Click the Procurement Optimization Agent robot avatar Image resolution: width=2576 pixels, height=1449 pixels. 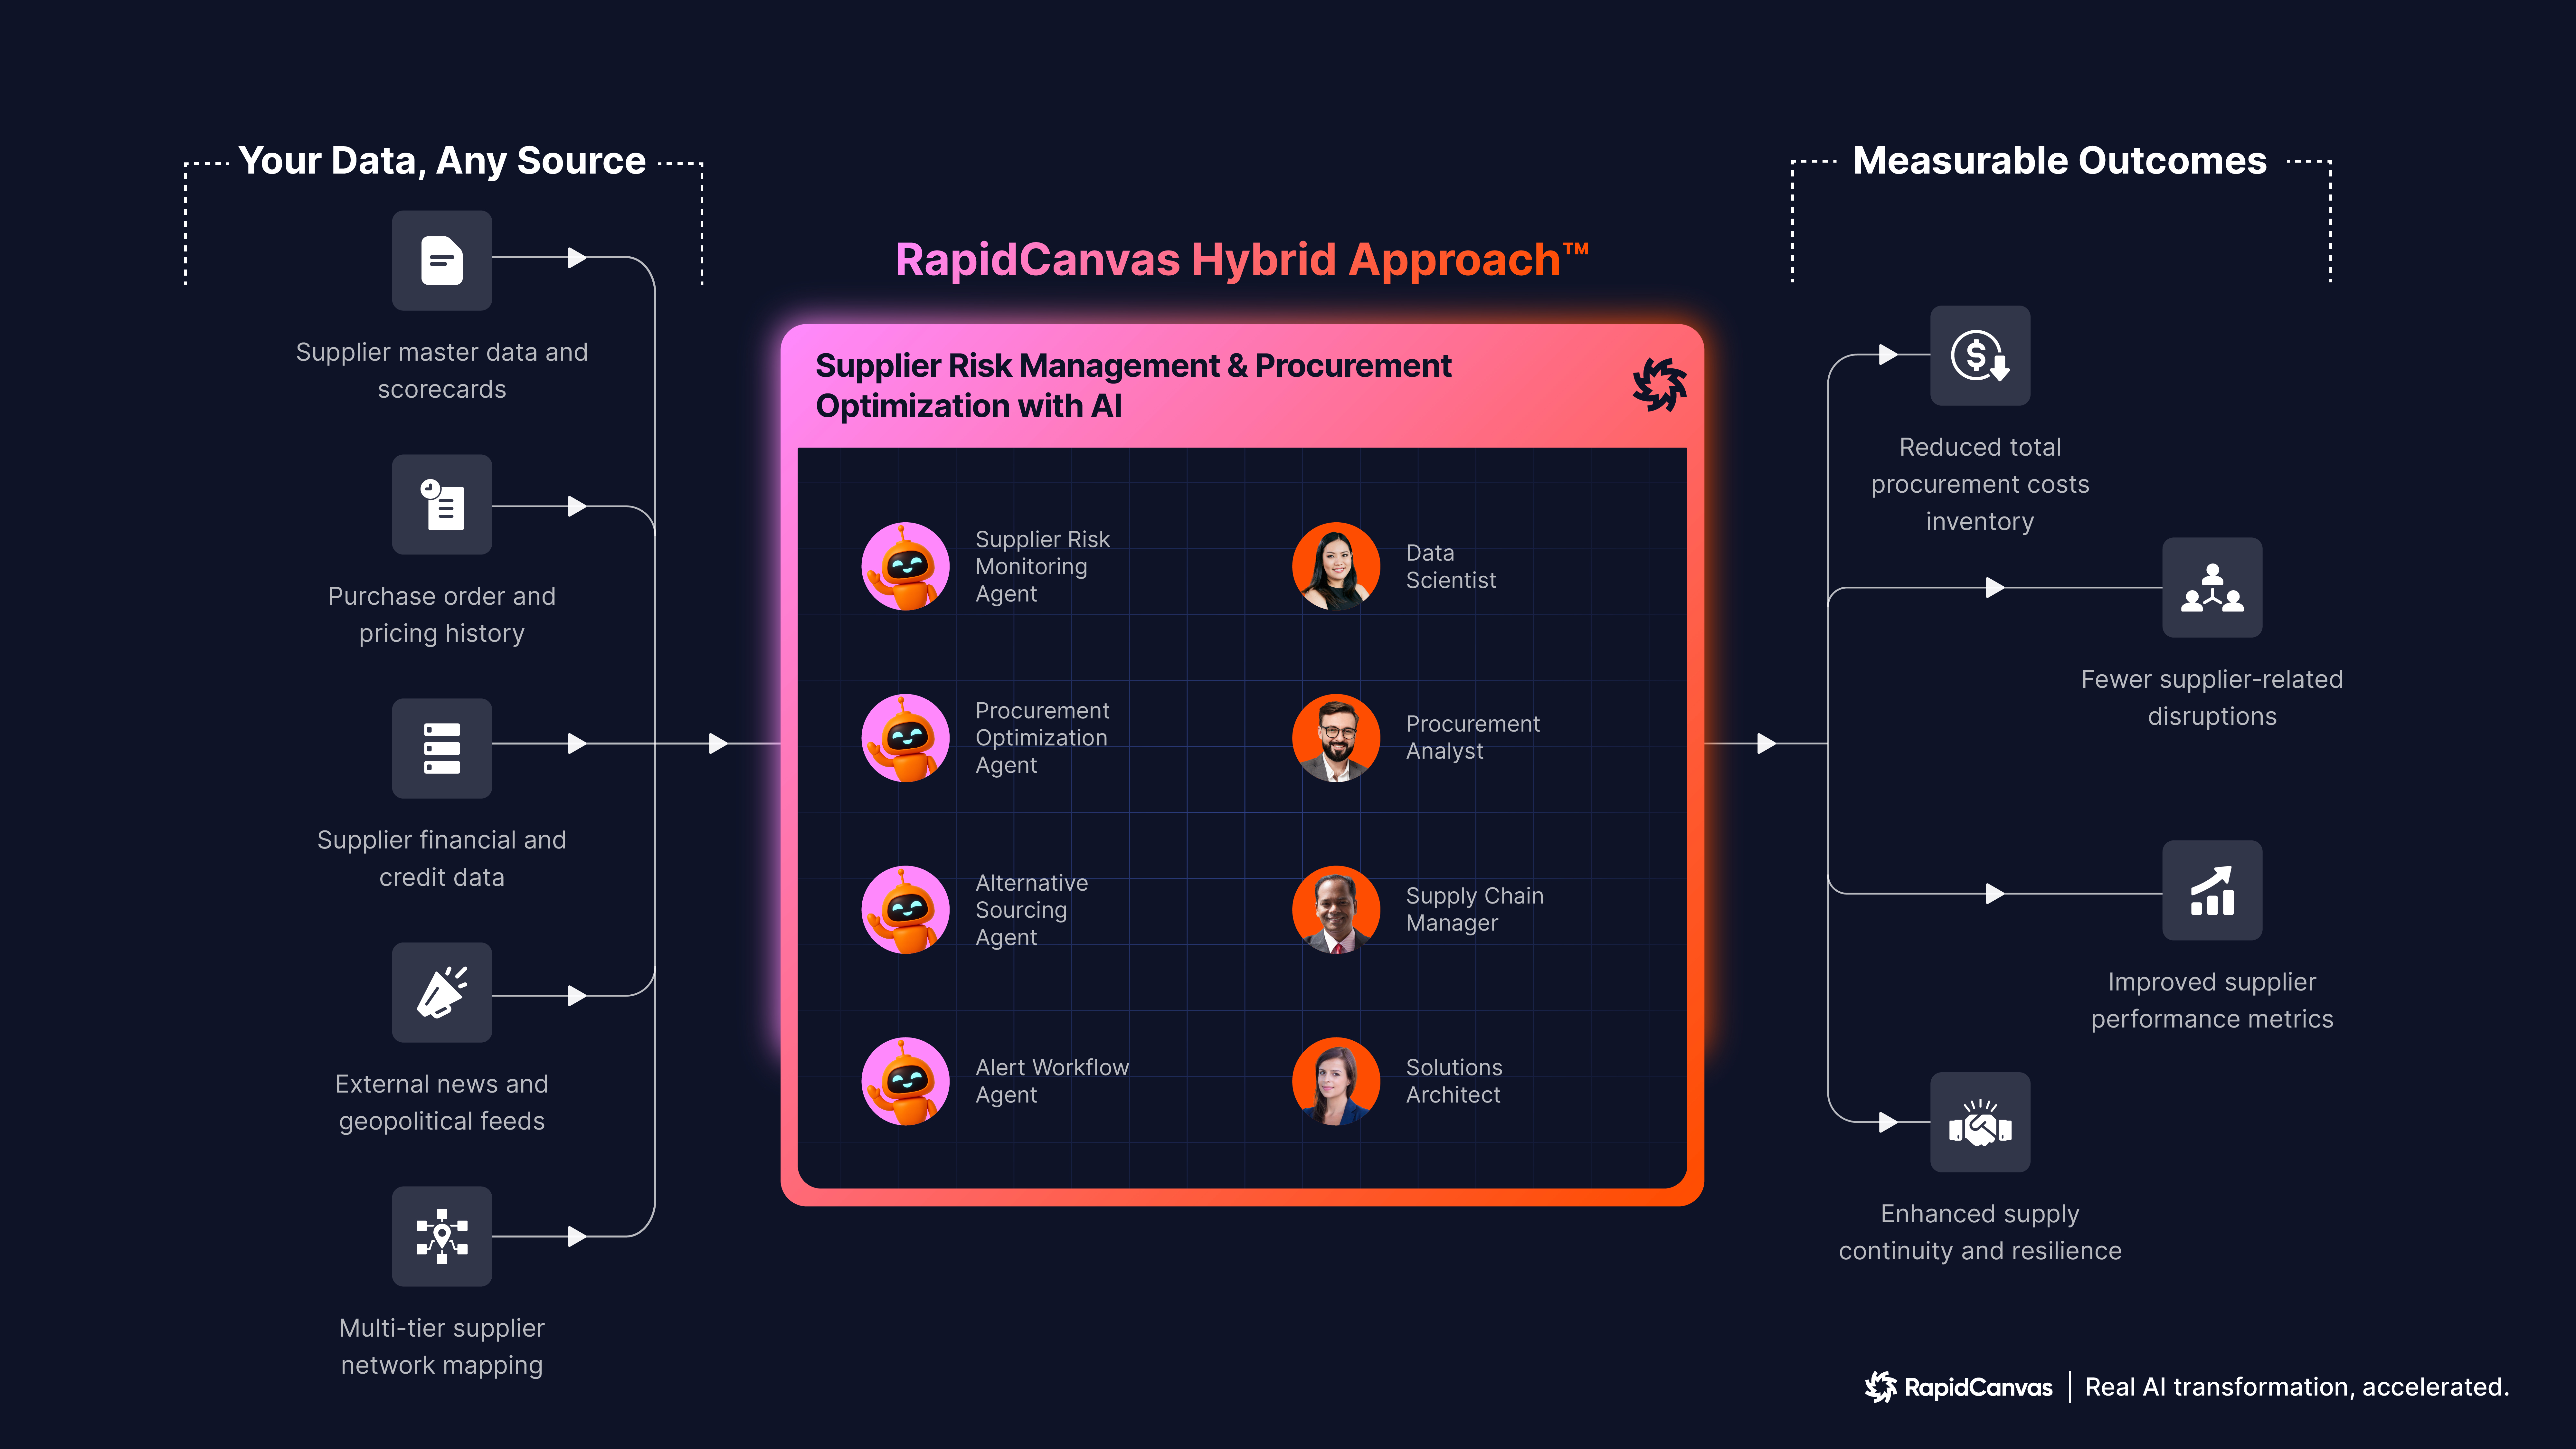click(905, 738)
